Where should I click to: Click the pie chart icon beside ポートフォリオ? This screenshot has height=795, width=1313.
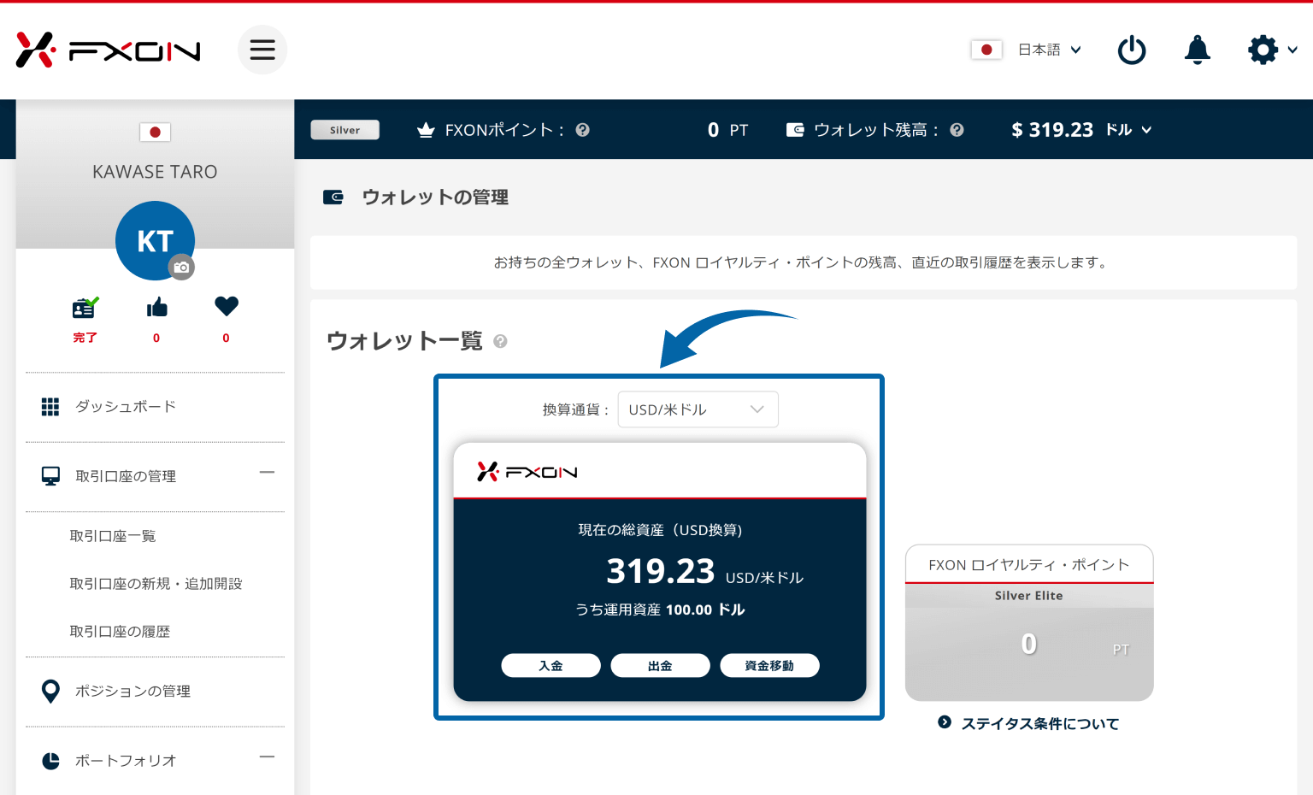(51, 761)
